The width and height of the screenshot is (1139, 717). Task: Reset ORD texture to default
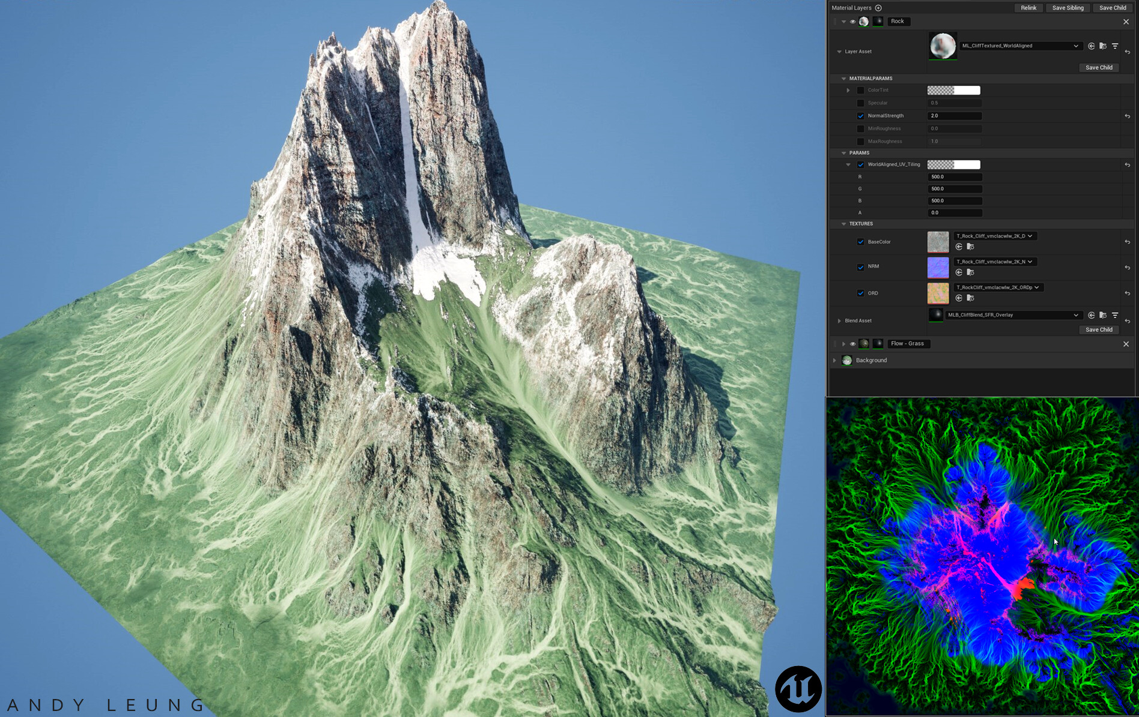1127,293
